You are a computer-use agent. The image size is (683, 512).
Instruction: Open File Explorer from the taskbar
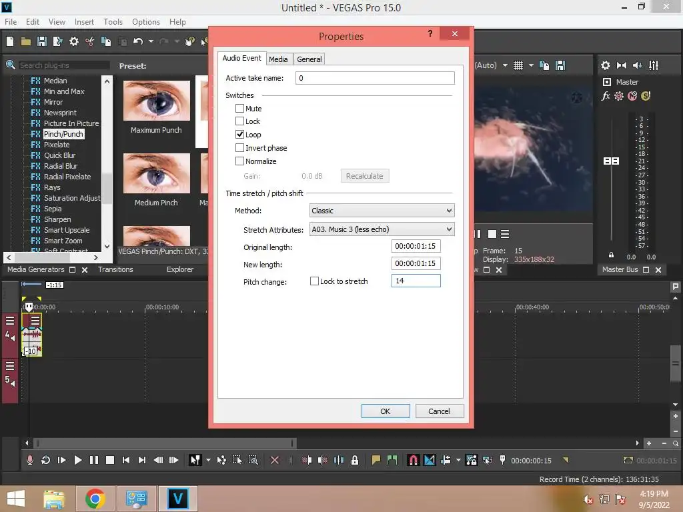[54, 499]
